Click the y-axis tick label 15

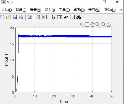12,44
